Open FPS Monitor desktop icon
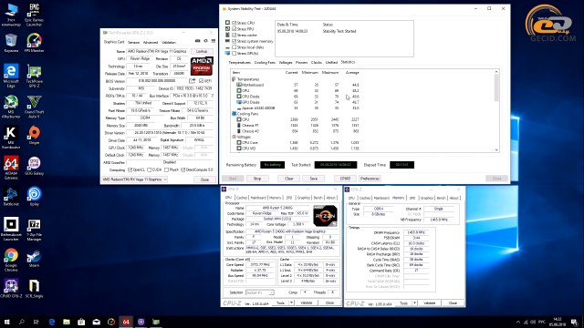 (34, 43)
